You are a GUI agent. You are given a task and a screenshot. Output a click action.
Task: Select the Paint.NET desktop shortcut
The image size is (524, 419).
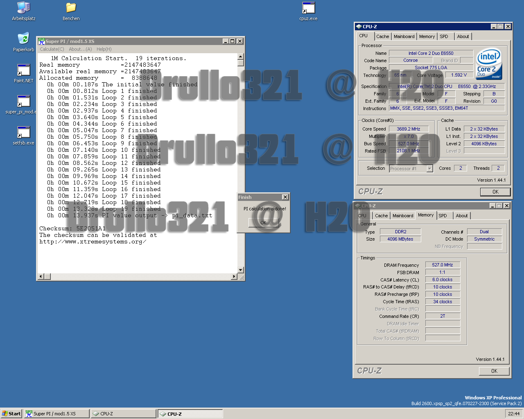[24, 73]
